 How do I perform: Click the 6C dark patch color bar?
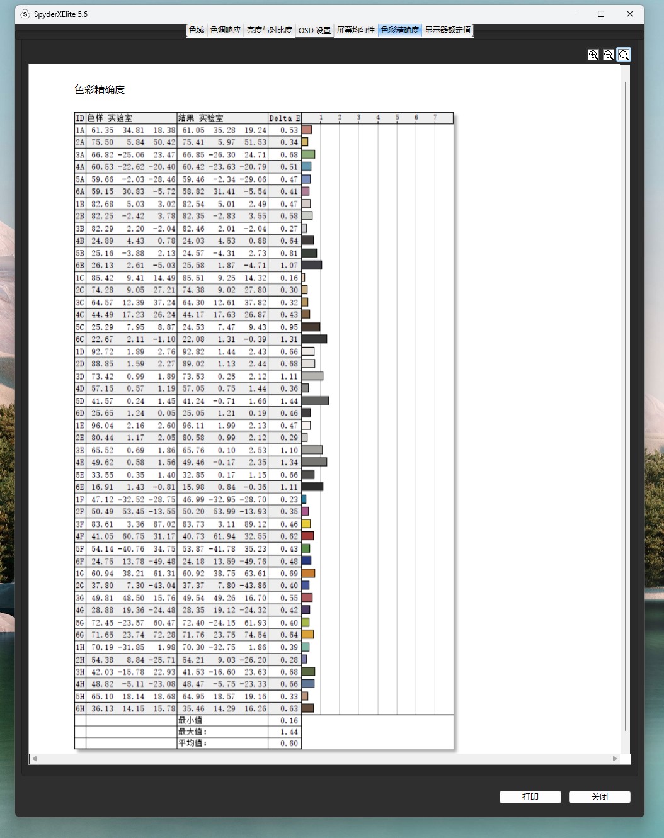pyautogui.click(x=314, y=339)
